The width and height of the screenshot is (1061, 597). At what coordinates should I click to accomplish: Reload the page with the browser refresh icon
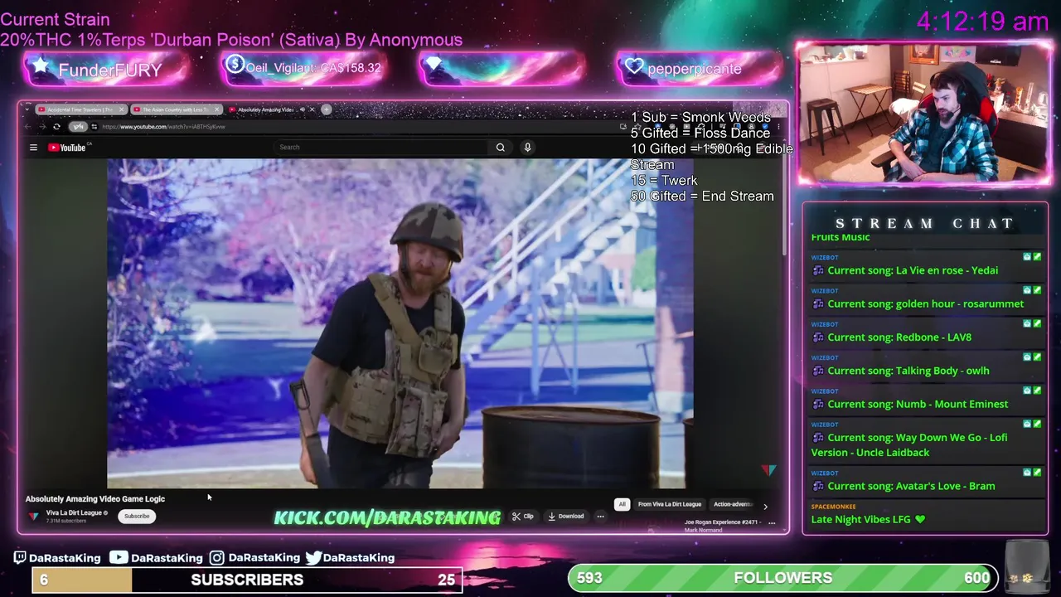pos(56,127)
